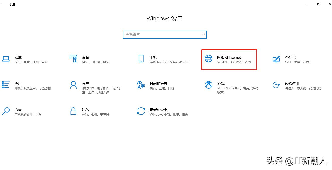The height and width of the screenshot is (170, 332).
Task: Click the 时间和语言 heading text
Action: pyautogui.click(x=158, y=84)
